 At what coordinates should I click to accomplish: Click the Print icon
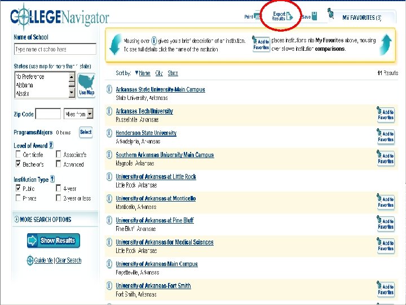coord(257,16)
